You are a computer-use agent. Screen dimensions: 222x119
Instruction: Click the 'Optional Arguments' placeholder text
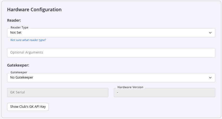pos(27,52)
